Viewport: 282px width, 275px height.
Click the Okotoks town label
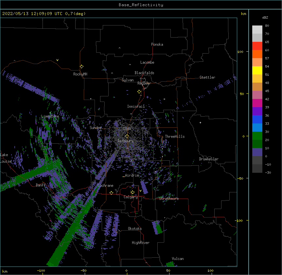coord(135,229)
